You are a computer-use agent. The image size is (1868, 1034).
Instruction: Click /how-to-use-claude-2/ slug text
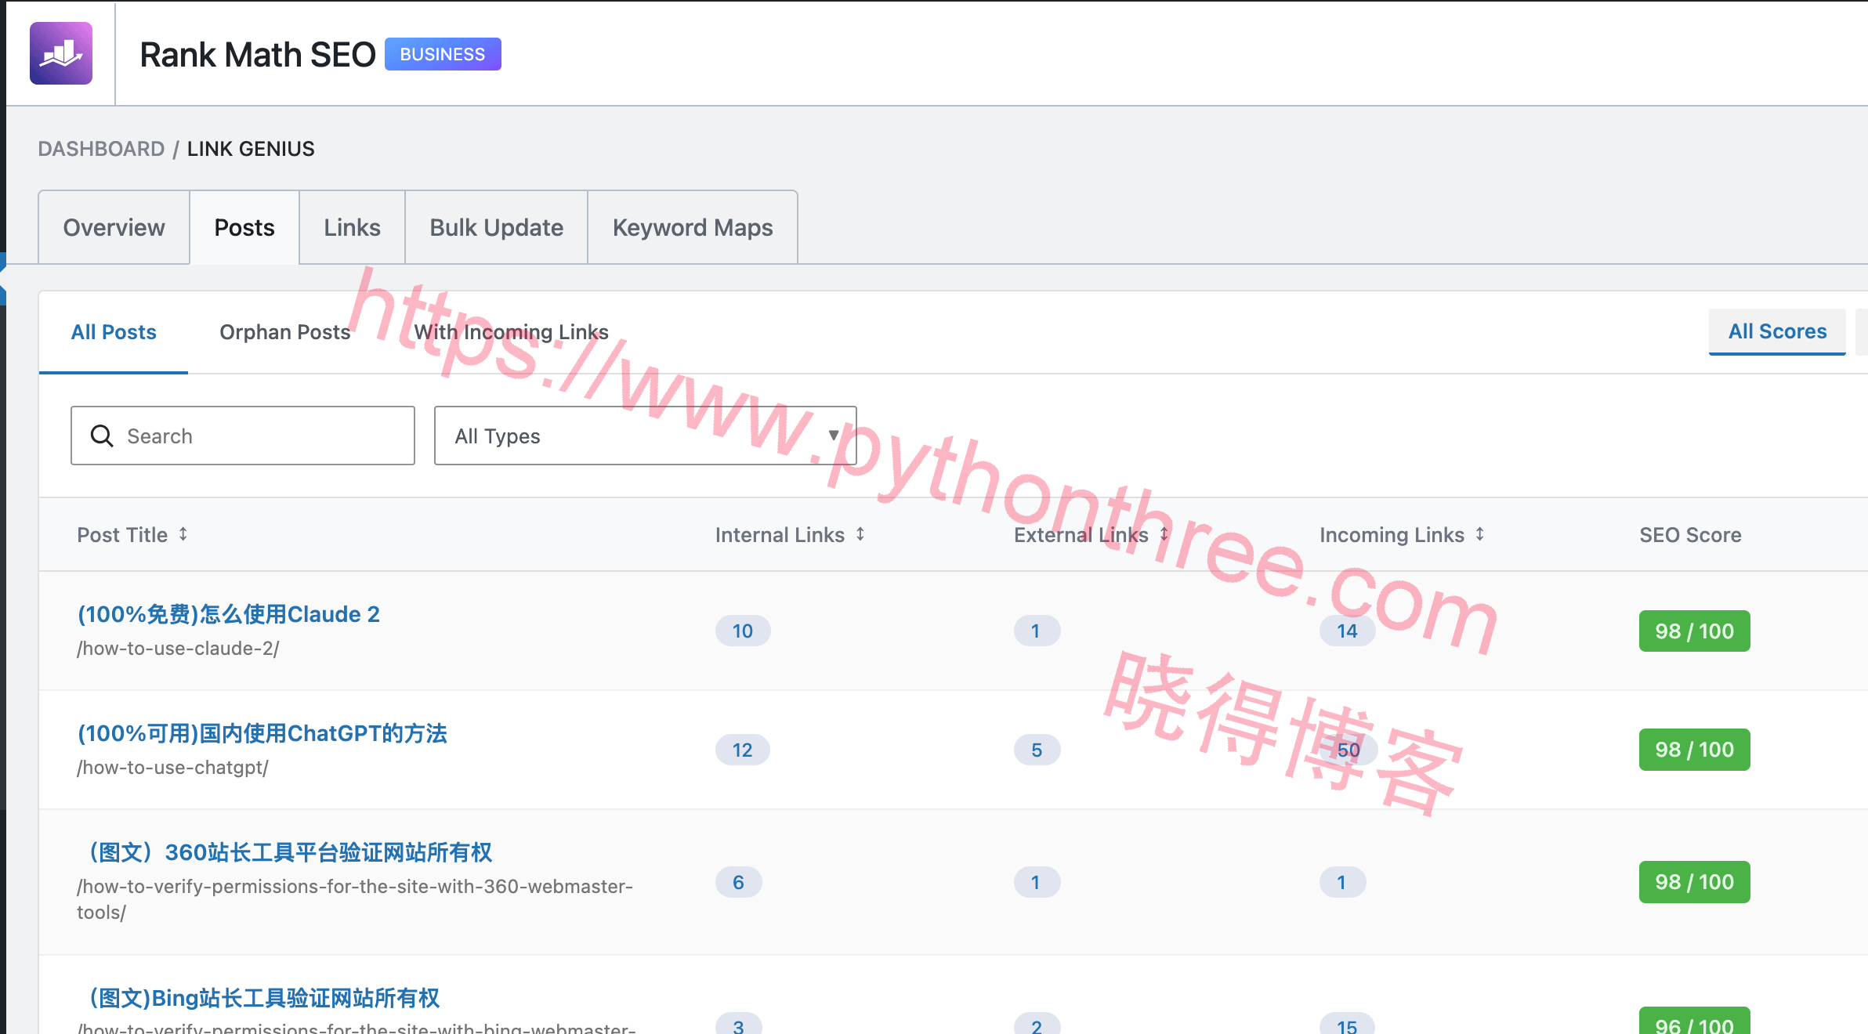178,649
